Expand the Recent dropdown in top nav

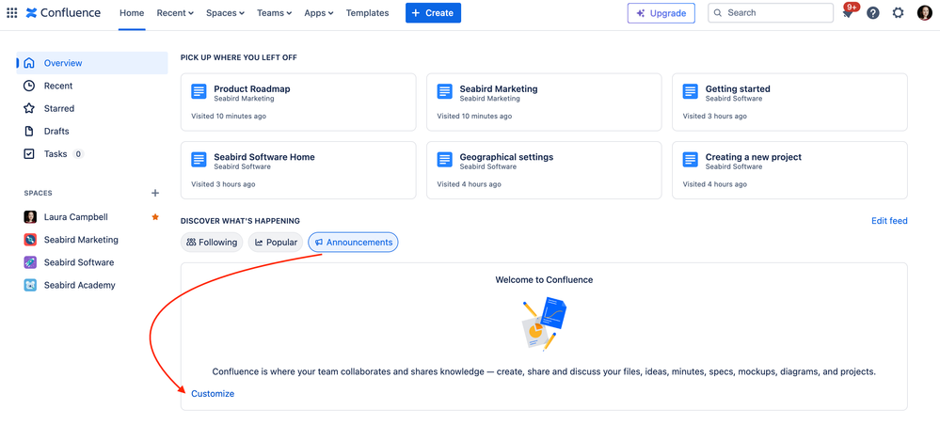[175, 12]
